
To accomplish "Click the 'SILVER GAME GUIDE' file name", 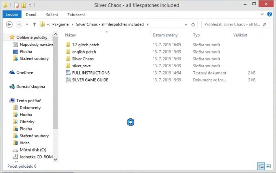I will point(90,80).
